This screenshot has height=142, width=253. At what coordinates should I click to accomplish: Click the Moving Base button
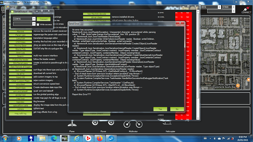coord(21,45)
